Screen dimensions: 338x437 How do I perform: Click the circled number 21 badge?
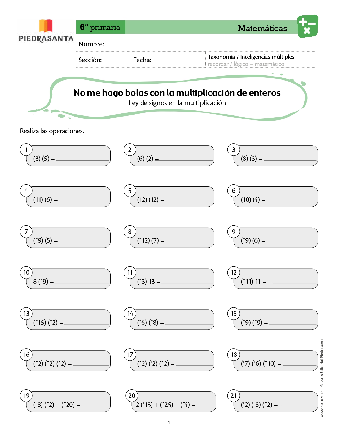click(234, 396)
